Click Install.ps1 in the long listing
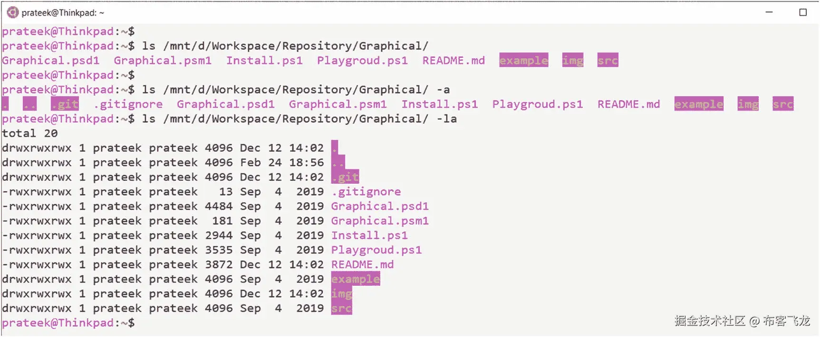This screenshot has height=337, width=820. click(x=369, y=235)
